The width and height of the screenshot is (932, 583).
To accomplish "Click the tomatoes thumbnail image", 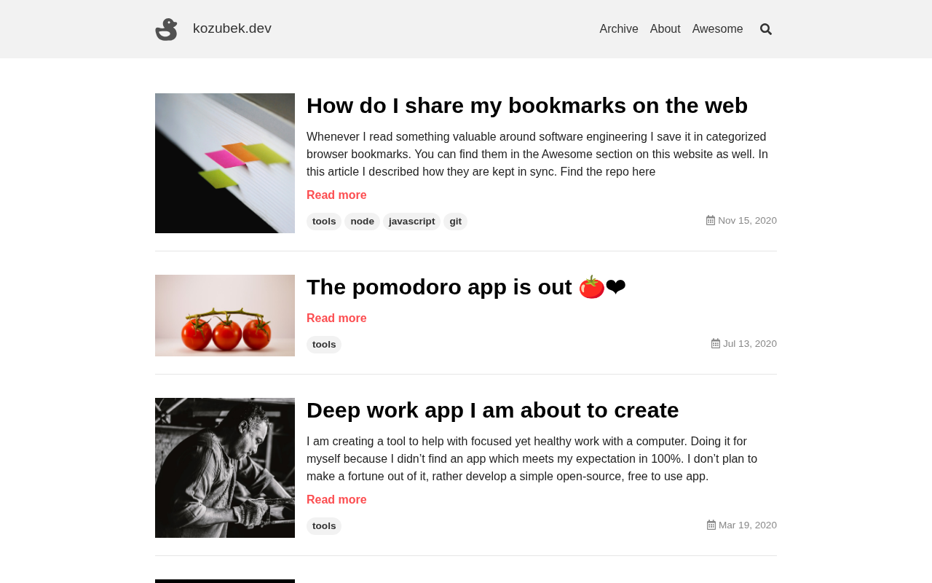I will [x=225, y=316].
